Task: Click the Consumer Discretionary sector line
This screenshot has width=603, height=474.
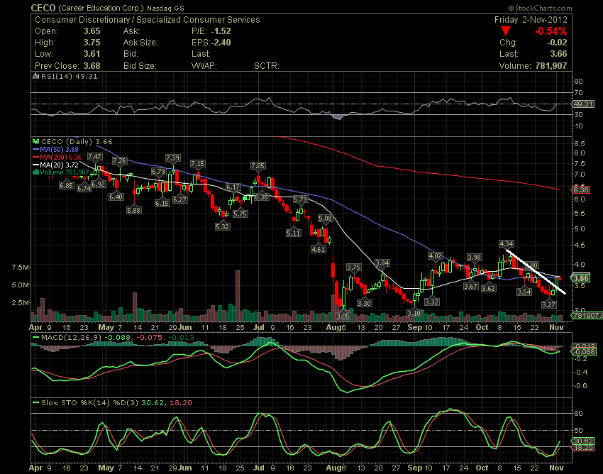Action: point(148,20)
